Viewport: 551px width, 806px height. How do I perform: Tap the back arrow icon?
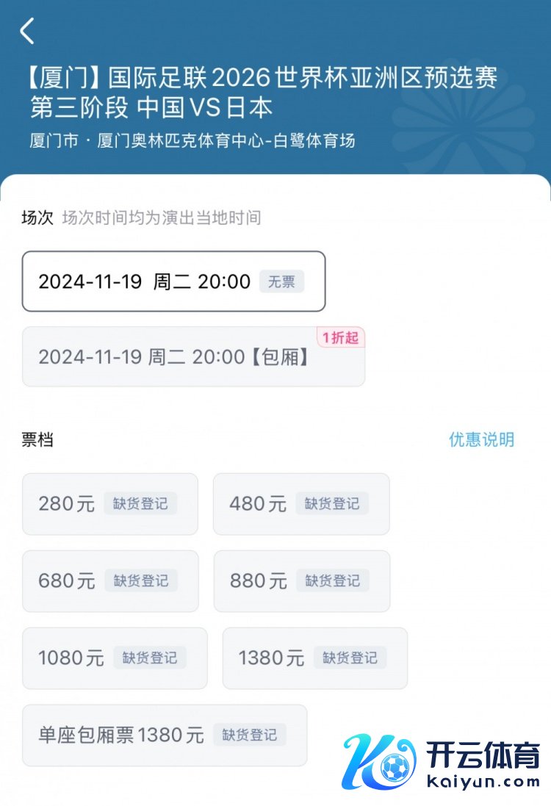[x=27, y=31]
